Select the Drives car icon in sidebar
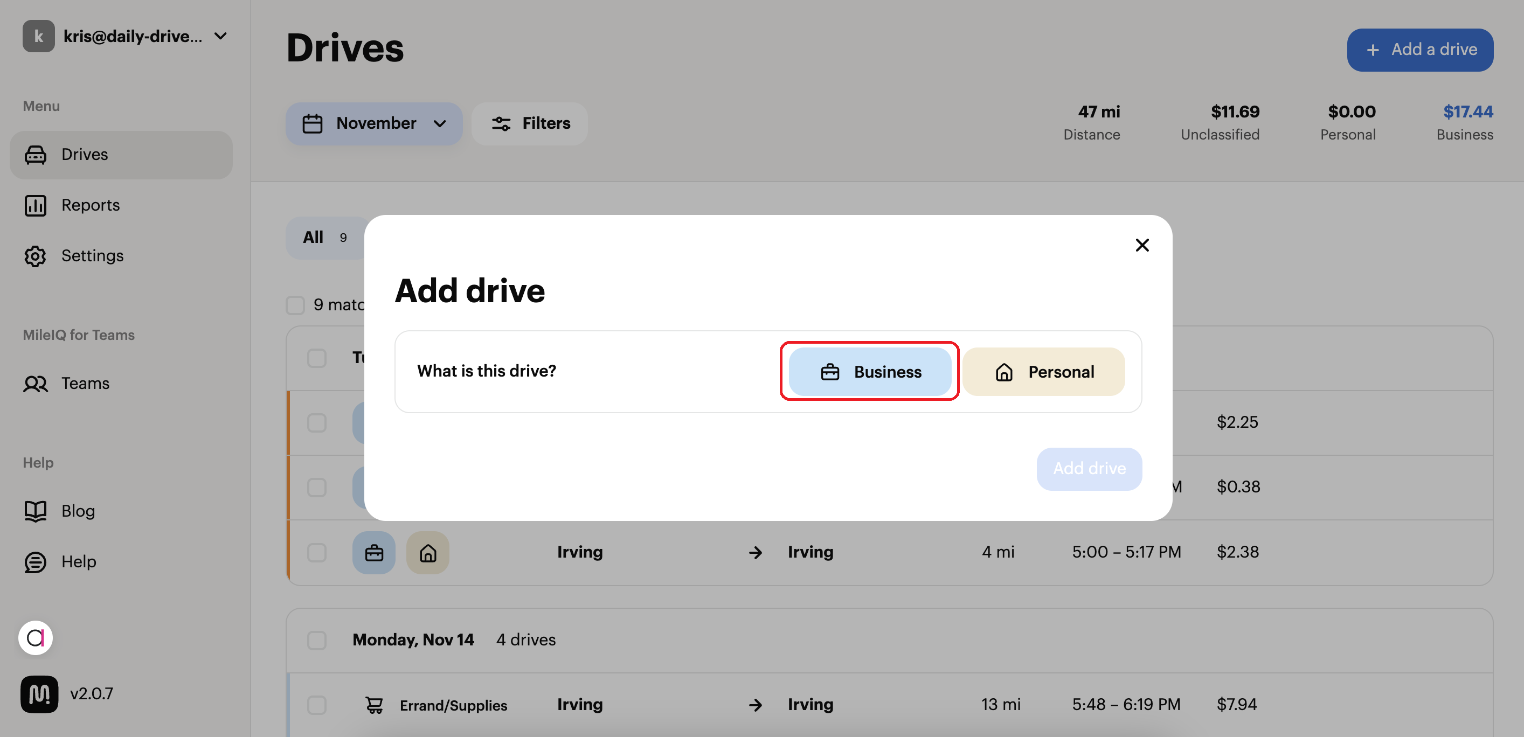Image resolution: width=1524 pixels, height=737 pixels. [36, 155]
